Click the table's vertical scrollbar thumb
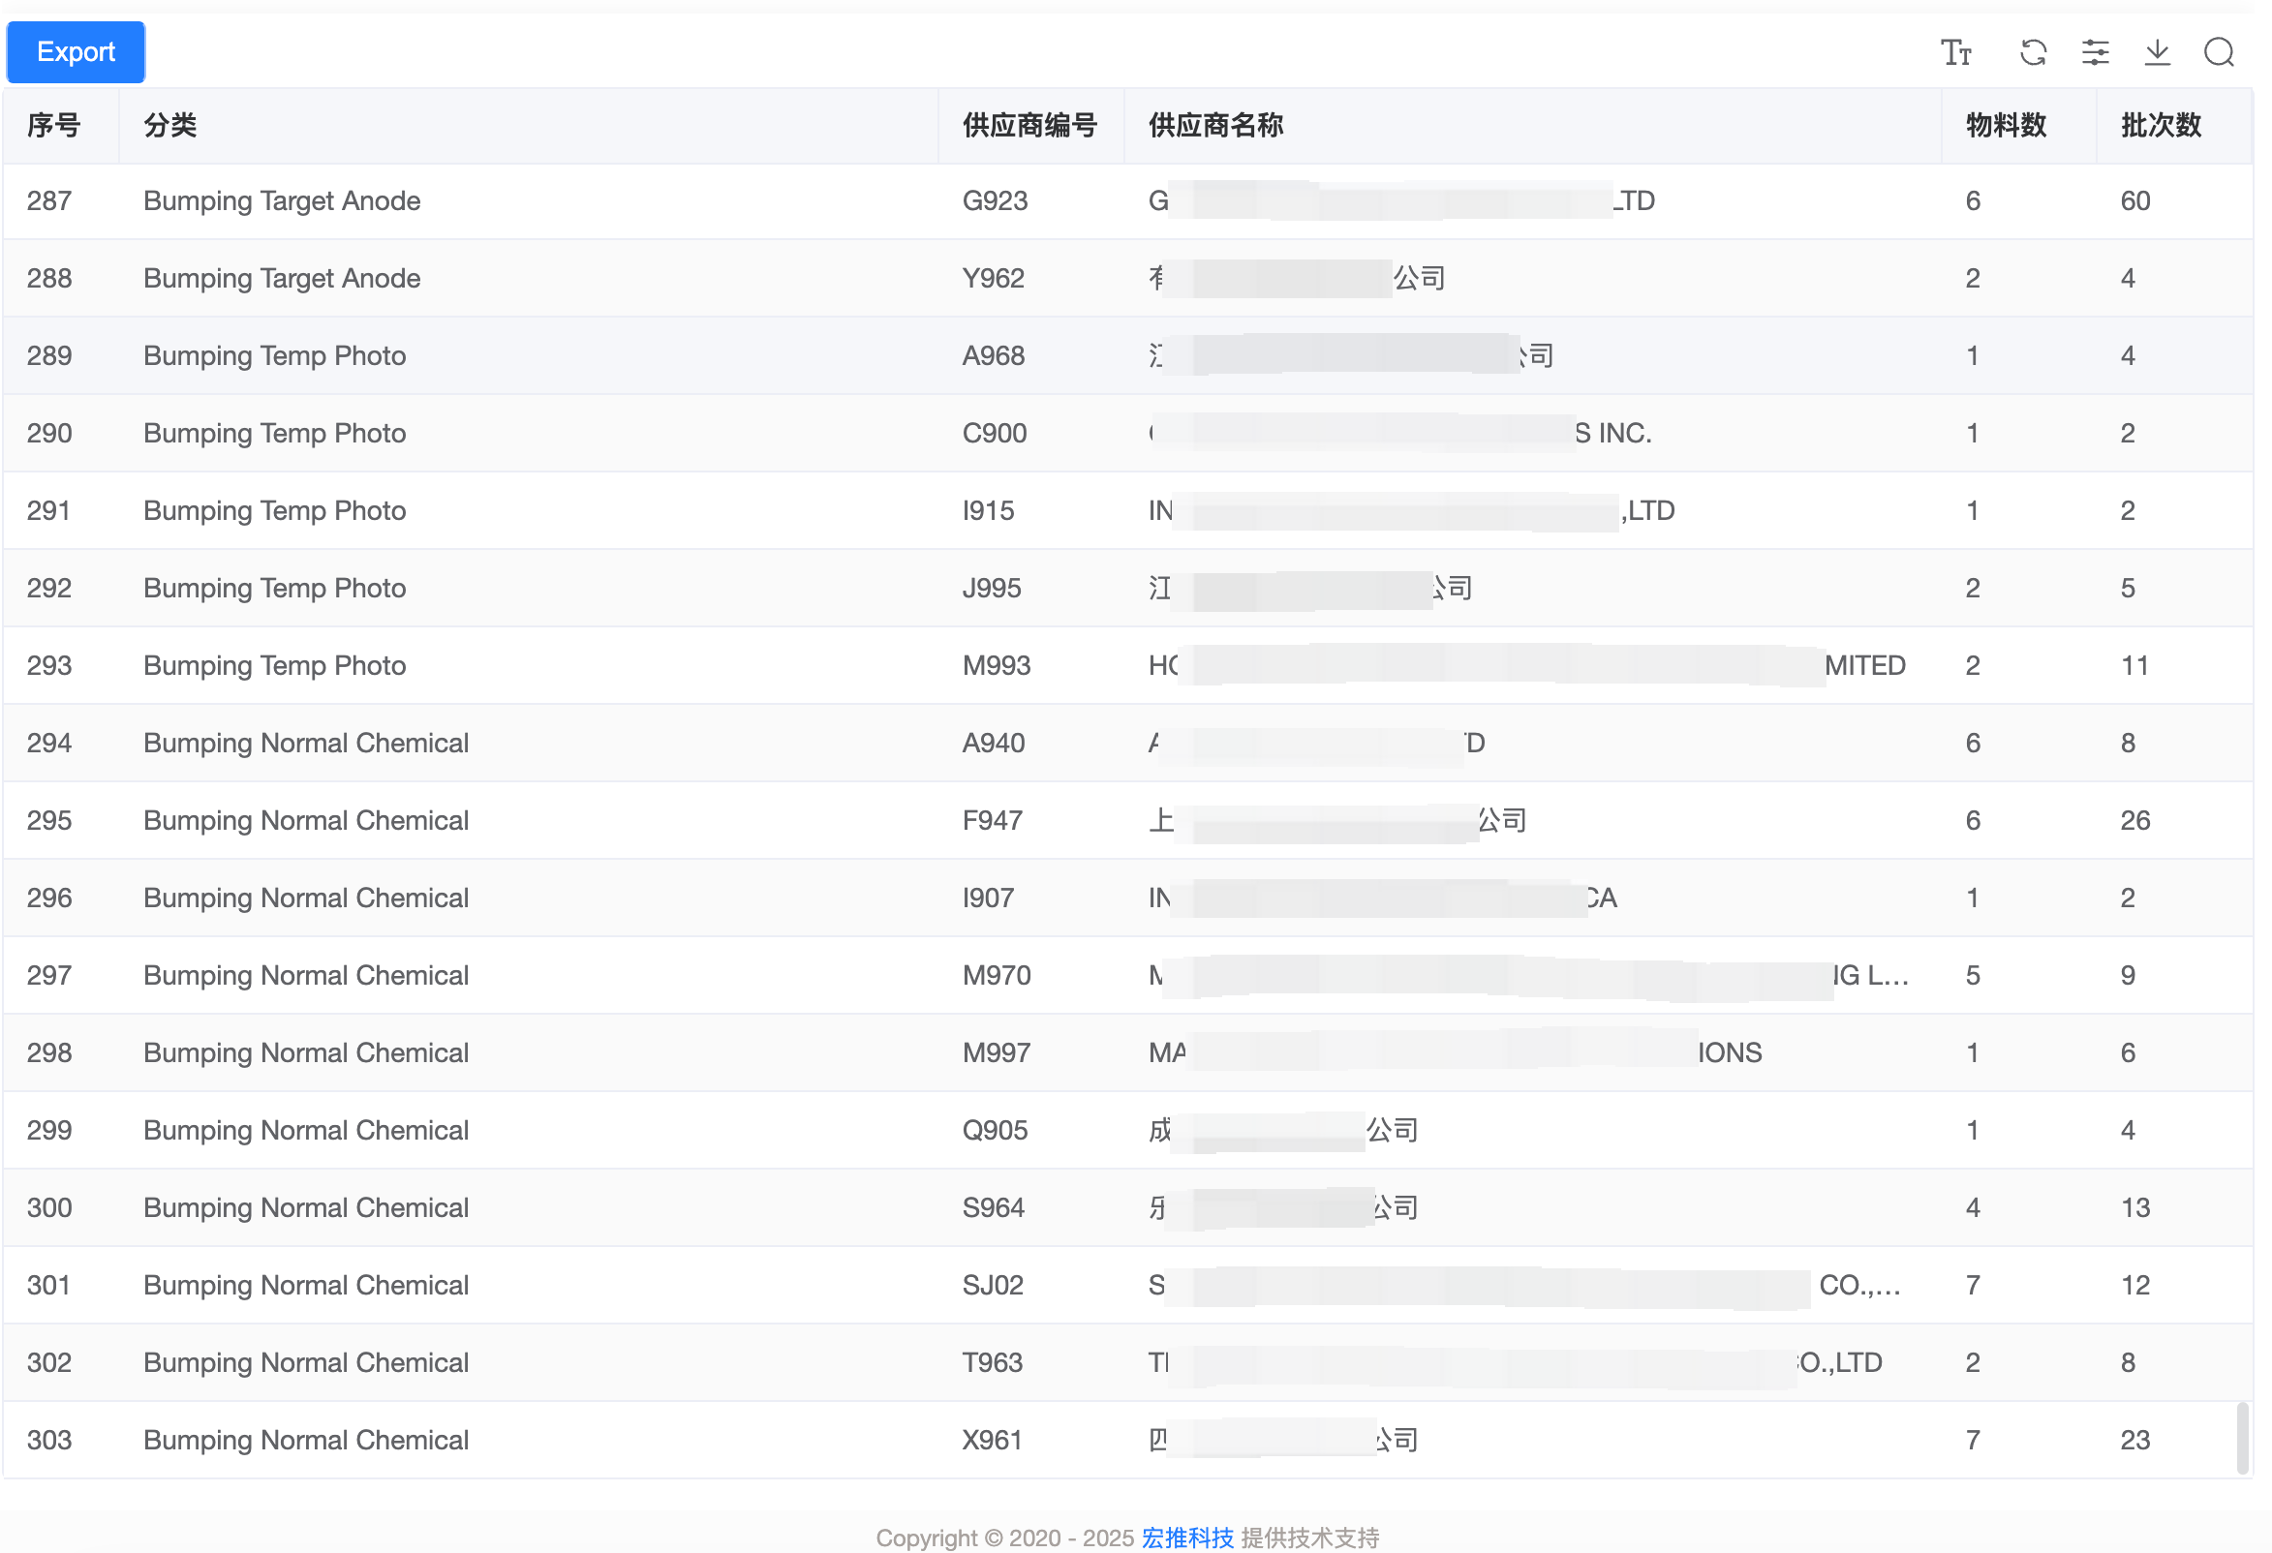This screenshot has height=1553, width=2272. pyautogui.click(x=2242, y=1438)
